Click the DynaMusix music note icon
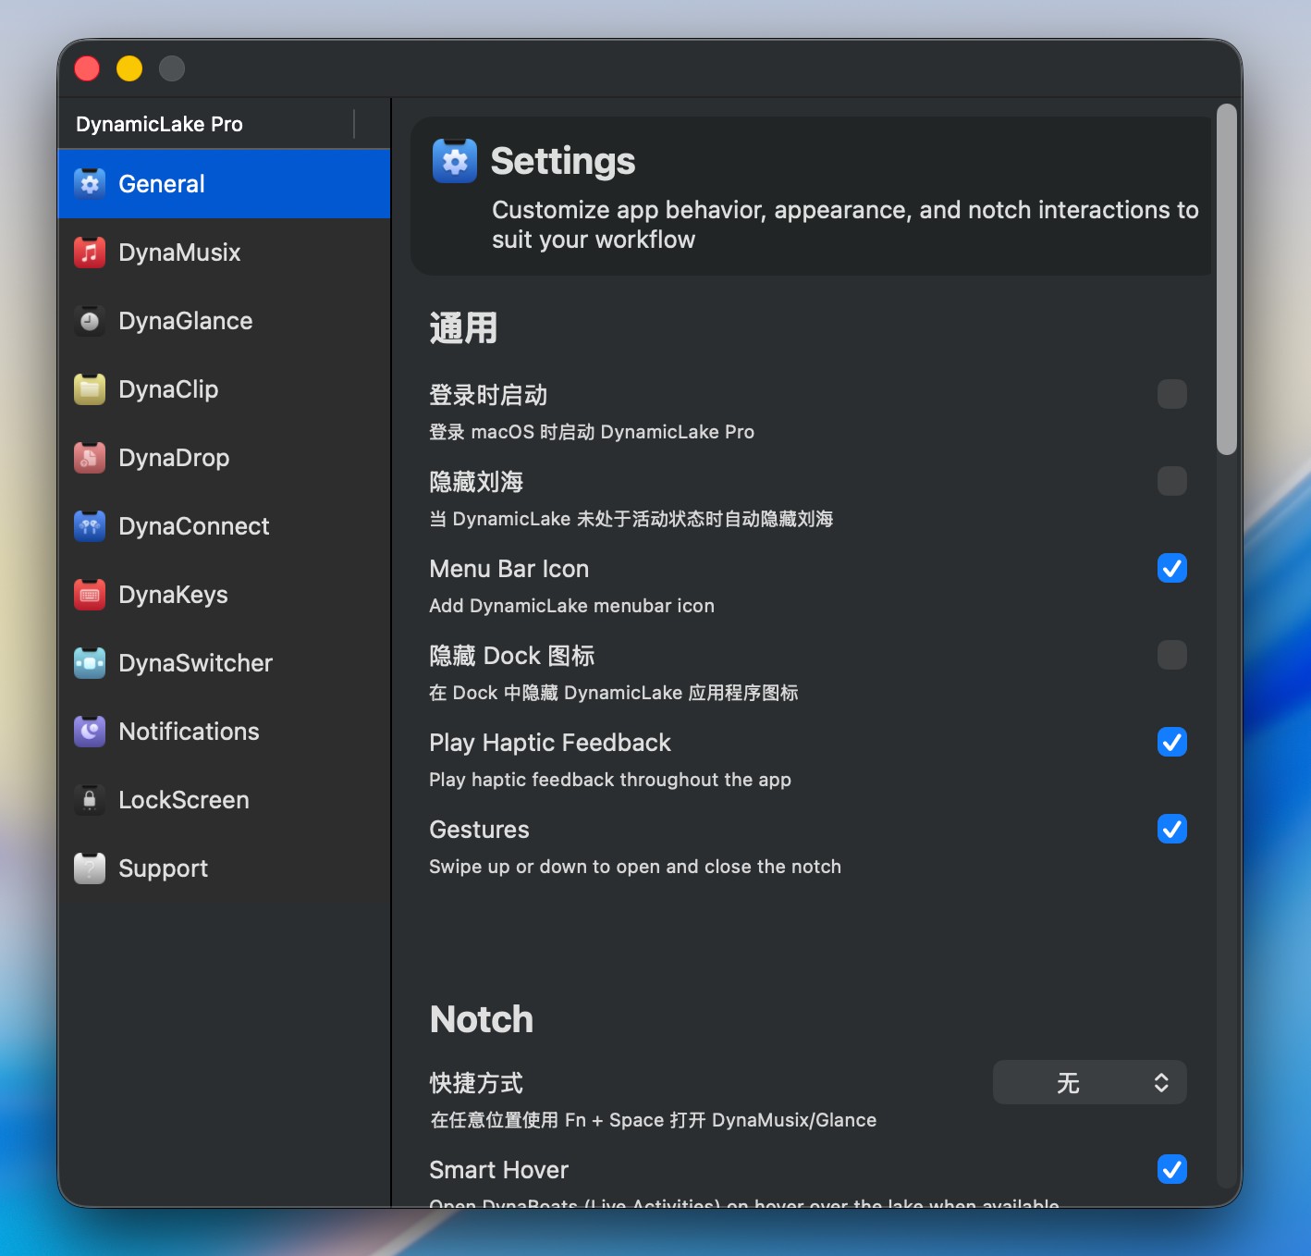The height and width of the screenshot is (1256, 1311). pos(90,252)
